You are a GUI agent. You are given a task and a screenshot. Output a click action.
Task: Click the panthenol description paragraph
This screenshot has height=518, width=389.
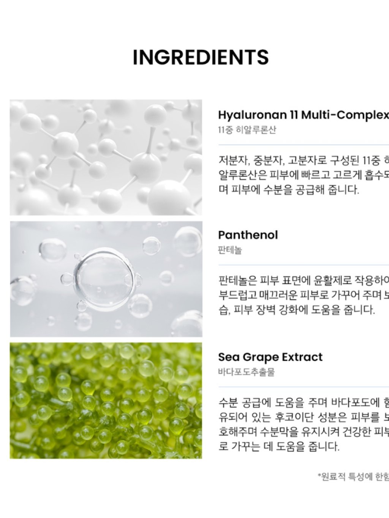pos(304,295)
